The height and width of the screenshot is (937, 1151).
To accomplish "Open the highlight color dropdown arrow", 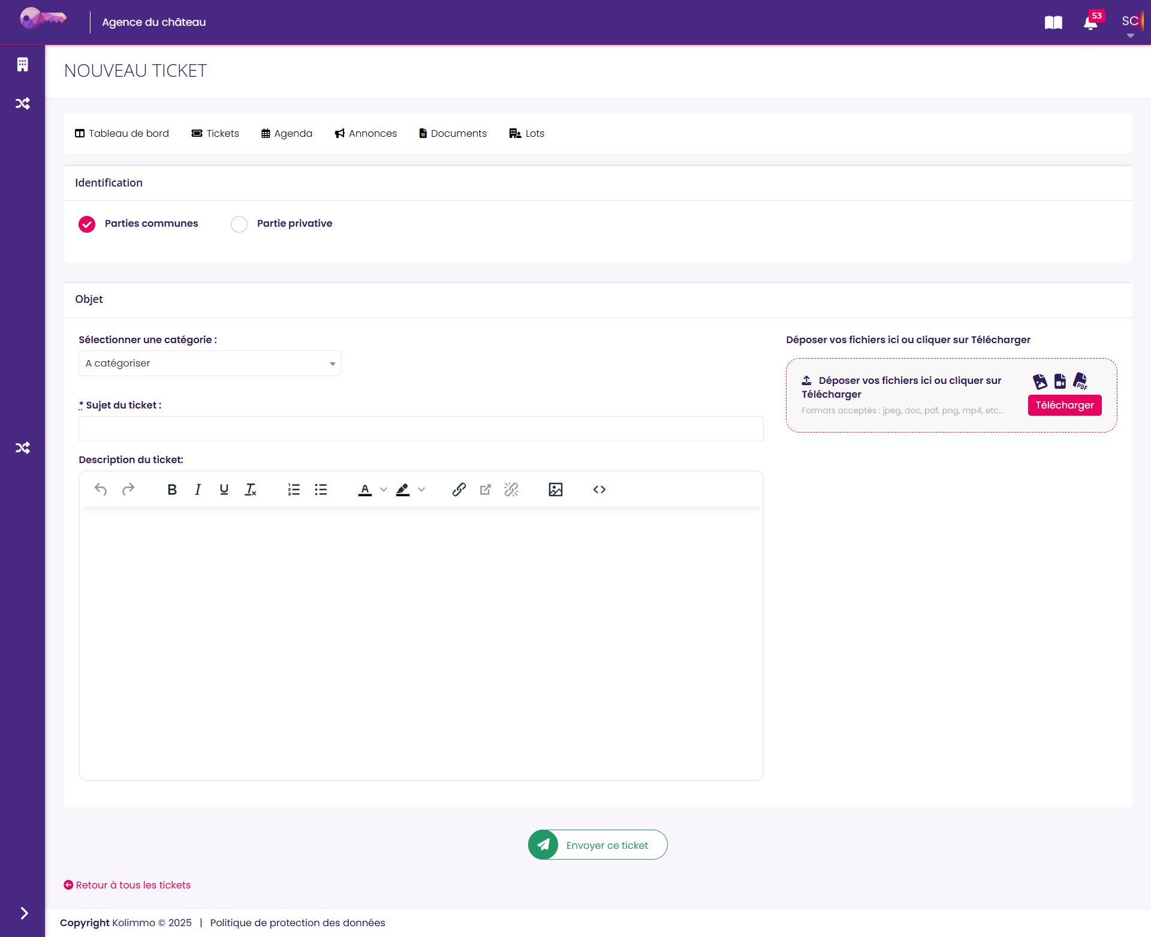I will 421,489.
